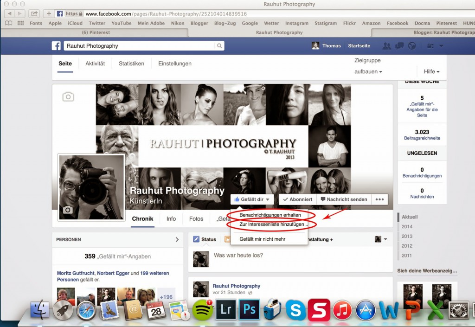Click the YouTube bookmark
475x327 pixels.
(122, 23)
